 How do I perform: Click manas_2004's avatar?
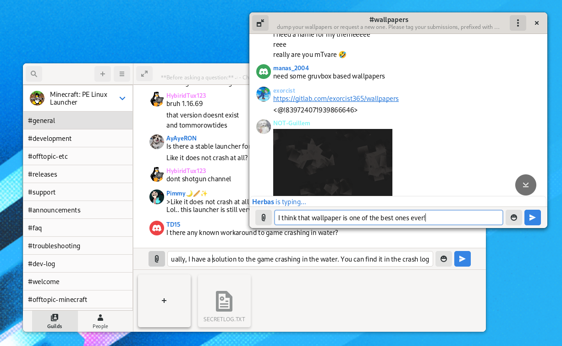point(264,72)
